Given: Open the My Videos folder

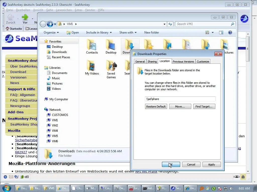Looking at the screenshot, I should point(92,67).
